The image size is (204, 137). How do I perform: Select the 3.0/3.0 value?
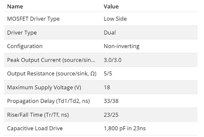(113, 60)
